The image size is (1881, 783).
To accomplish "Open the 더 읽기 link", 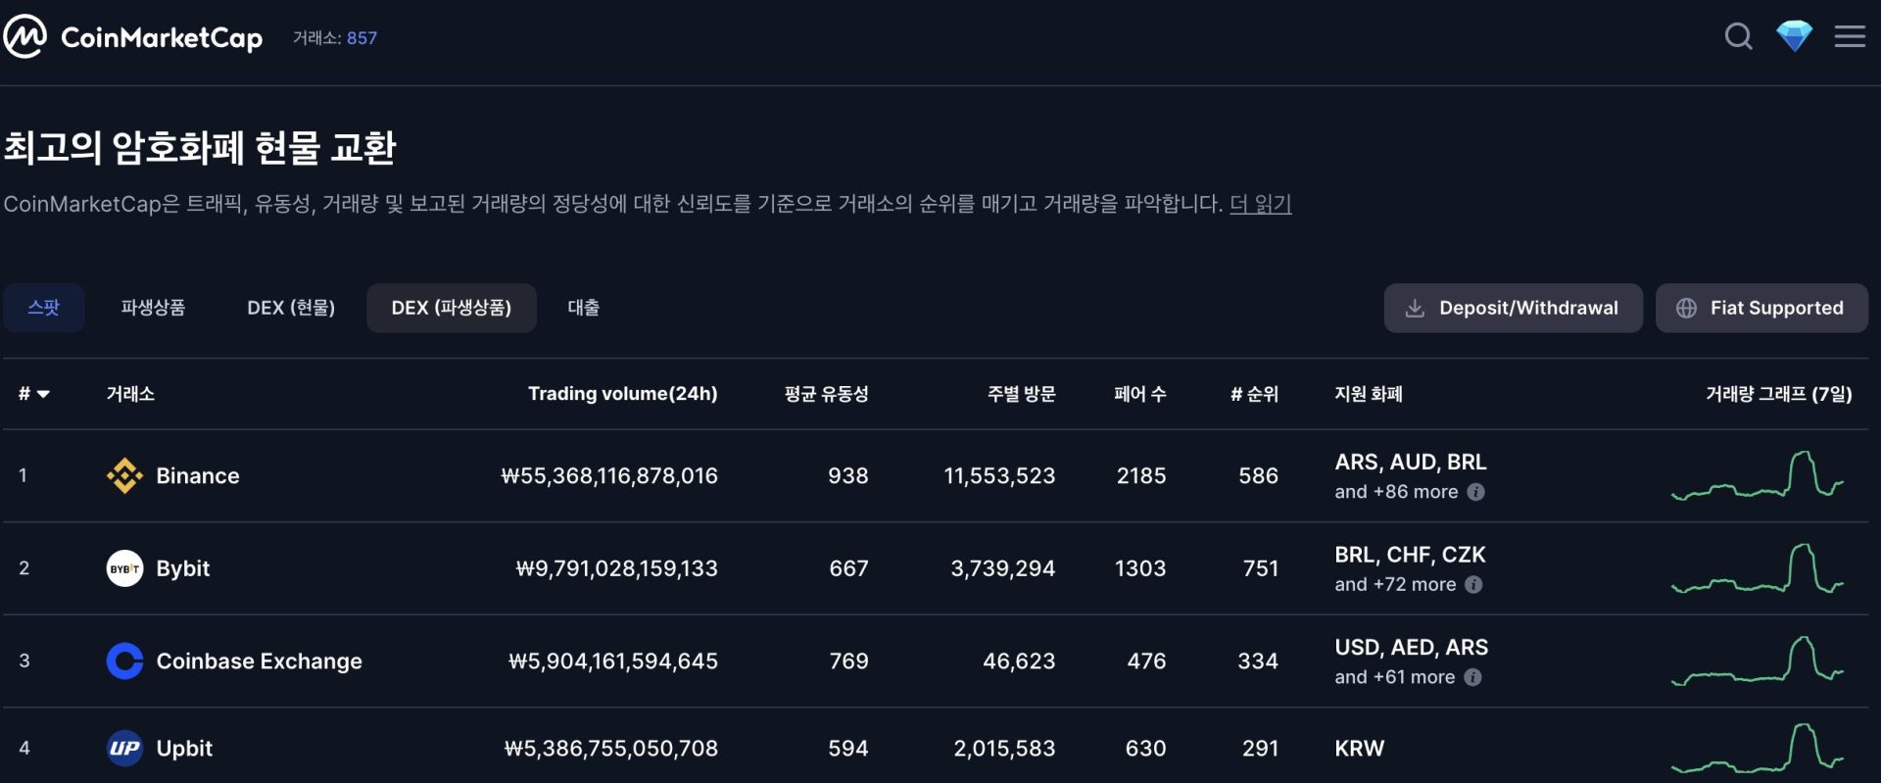I will 1260,204.
